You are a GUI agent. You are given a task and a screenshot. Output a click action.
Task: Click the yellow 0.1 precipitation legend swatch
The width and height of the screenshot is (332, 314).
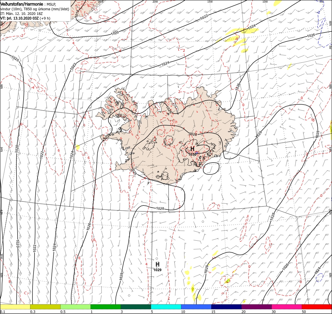(x=15, y=307)
